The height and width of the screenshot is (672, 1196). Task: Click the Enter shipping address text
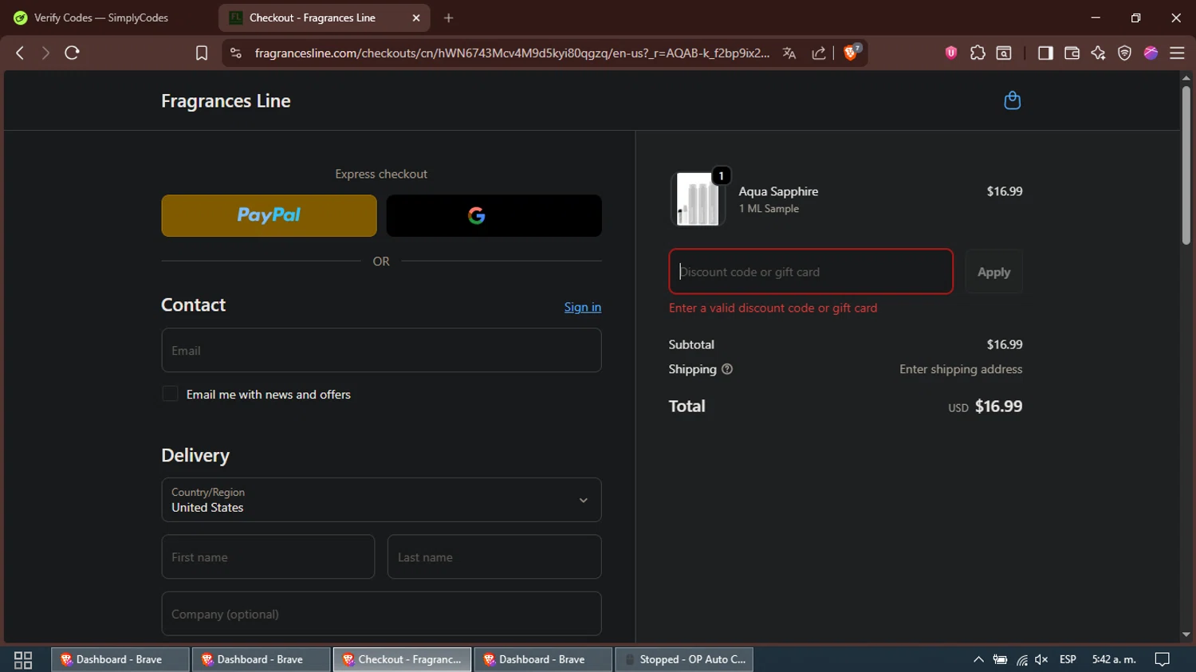click(x=961, y=369)
